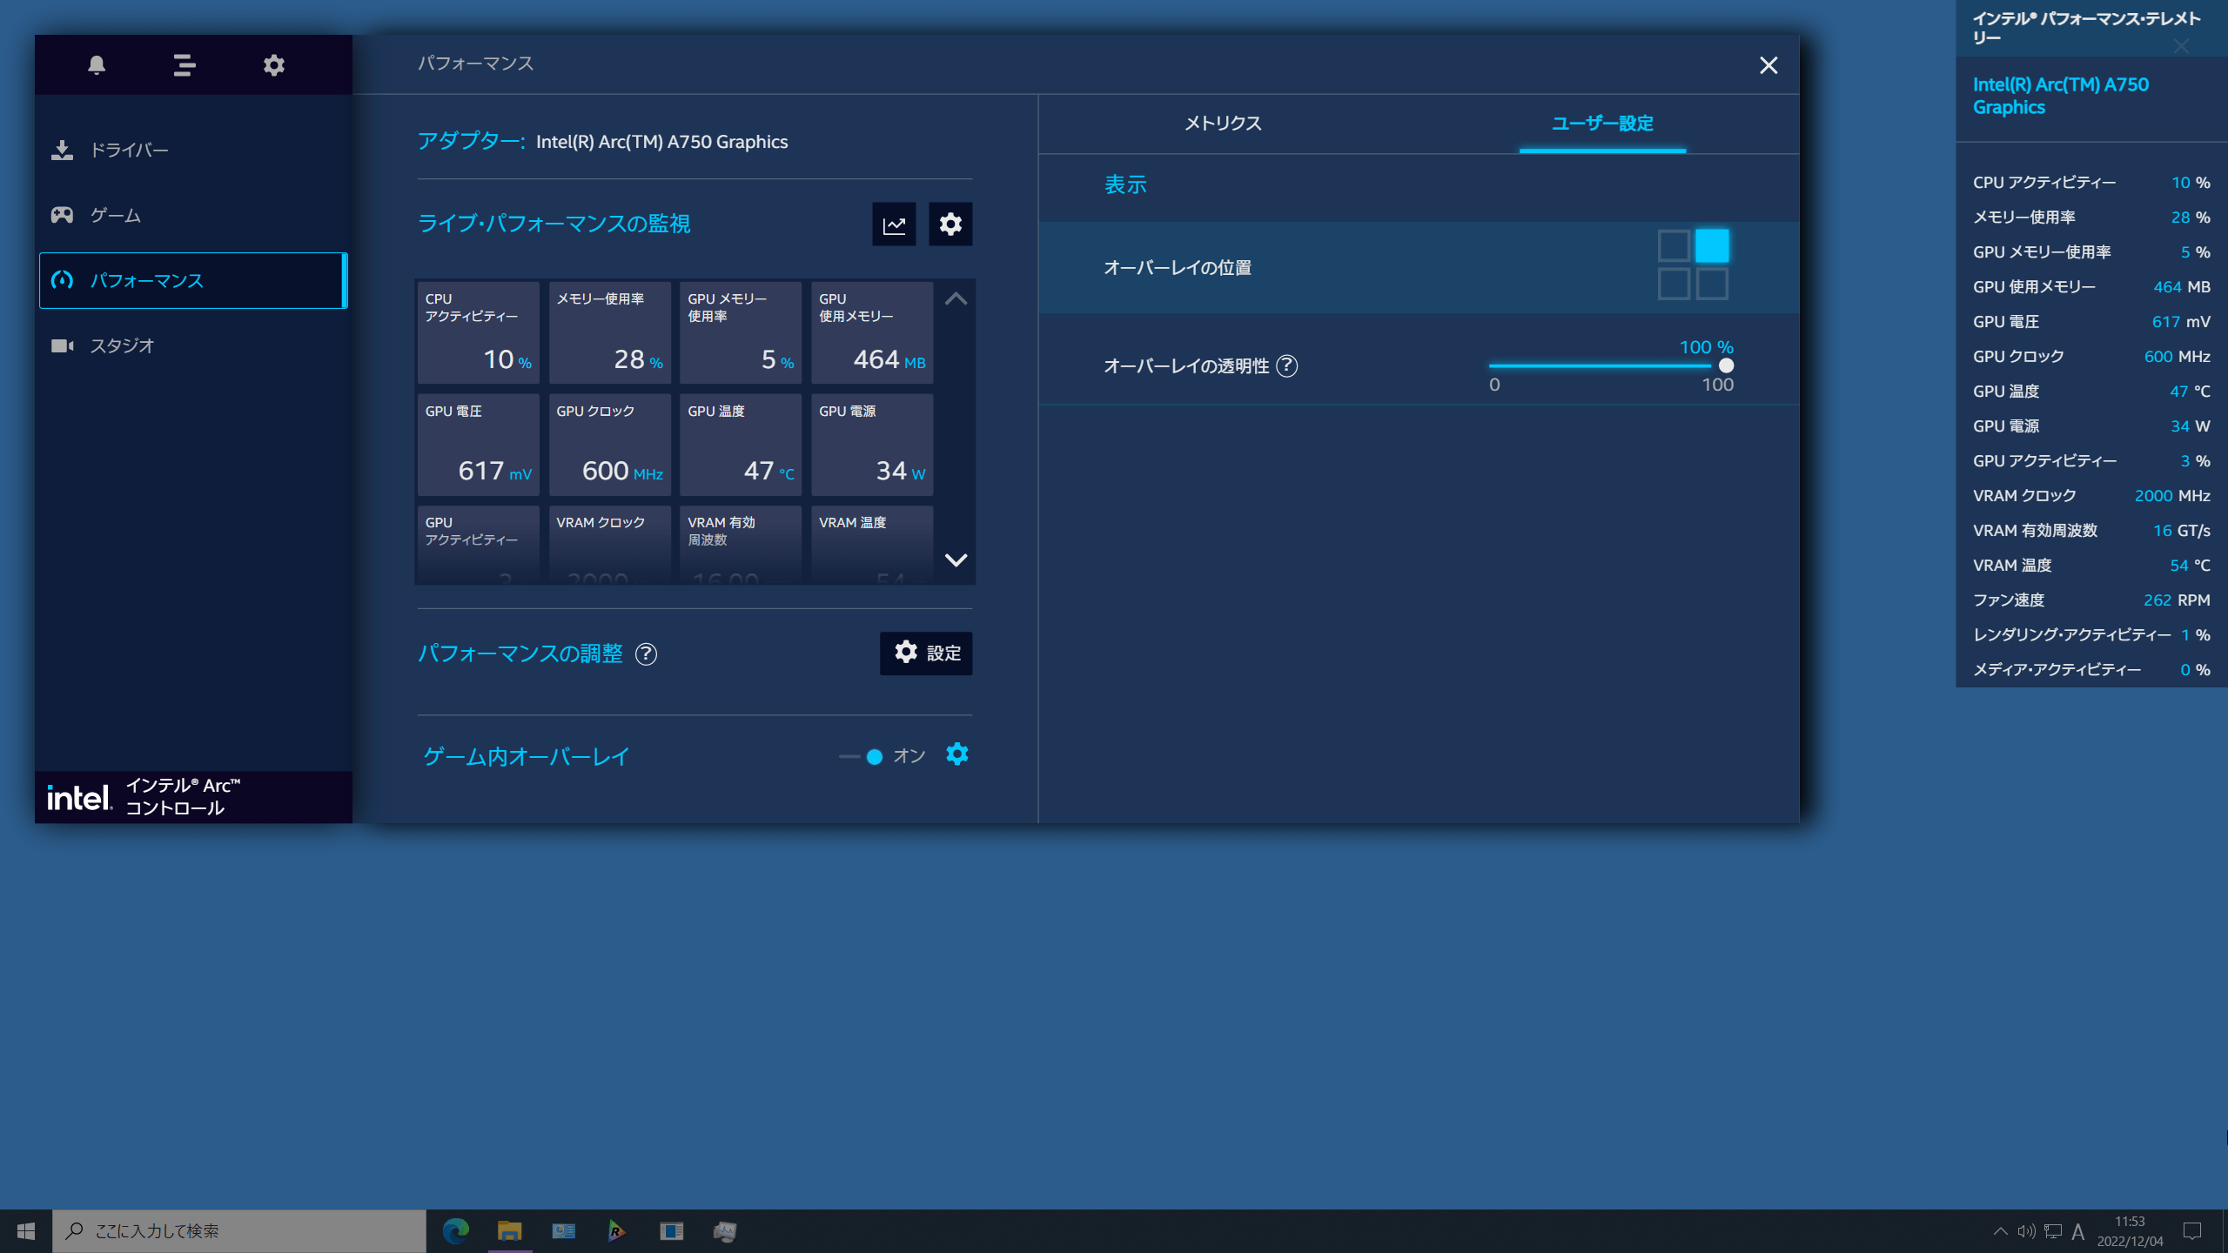Viewport: 2228px width, 1253px height.
Task: Click メディア·アクティビティー row in overlay
Action: click(2091, 670)
